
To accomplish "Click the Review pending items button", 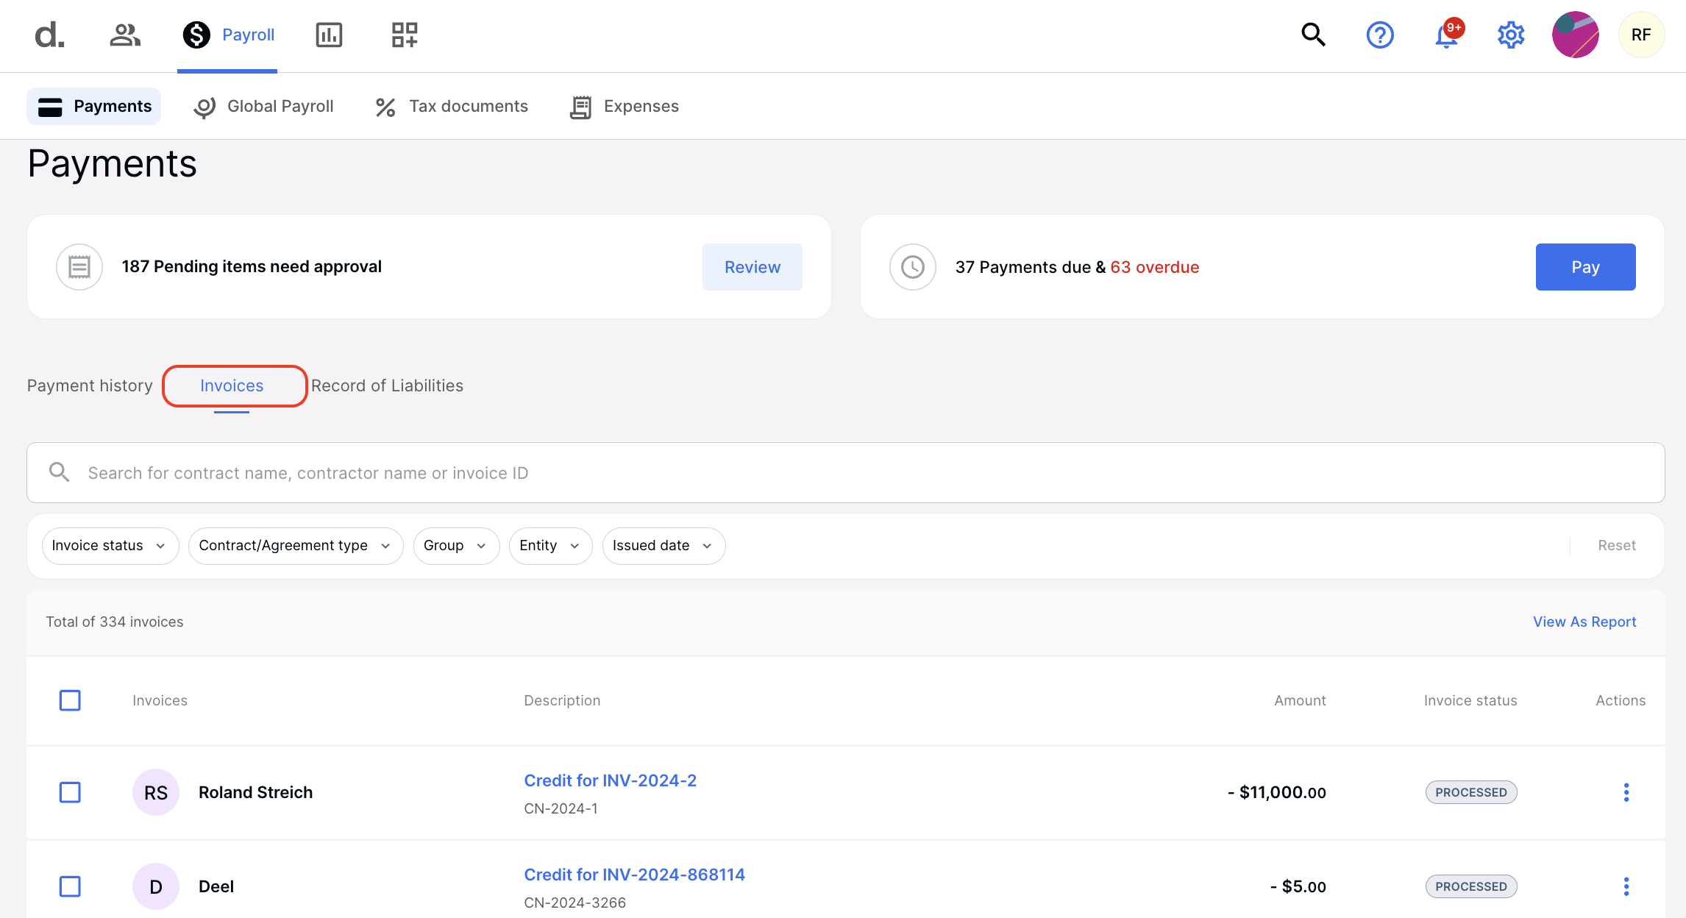I will click(x=752, y=266).
